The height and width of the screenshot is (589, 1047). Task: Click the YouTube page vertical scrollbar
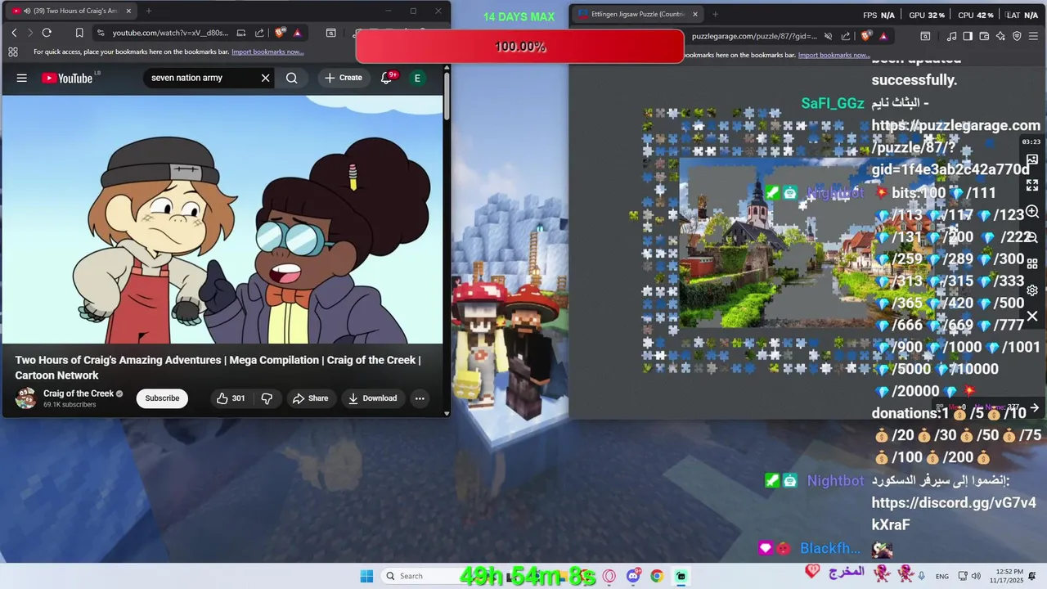(447, 96)
